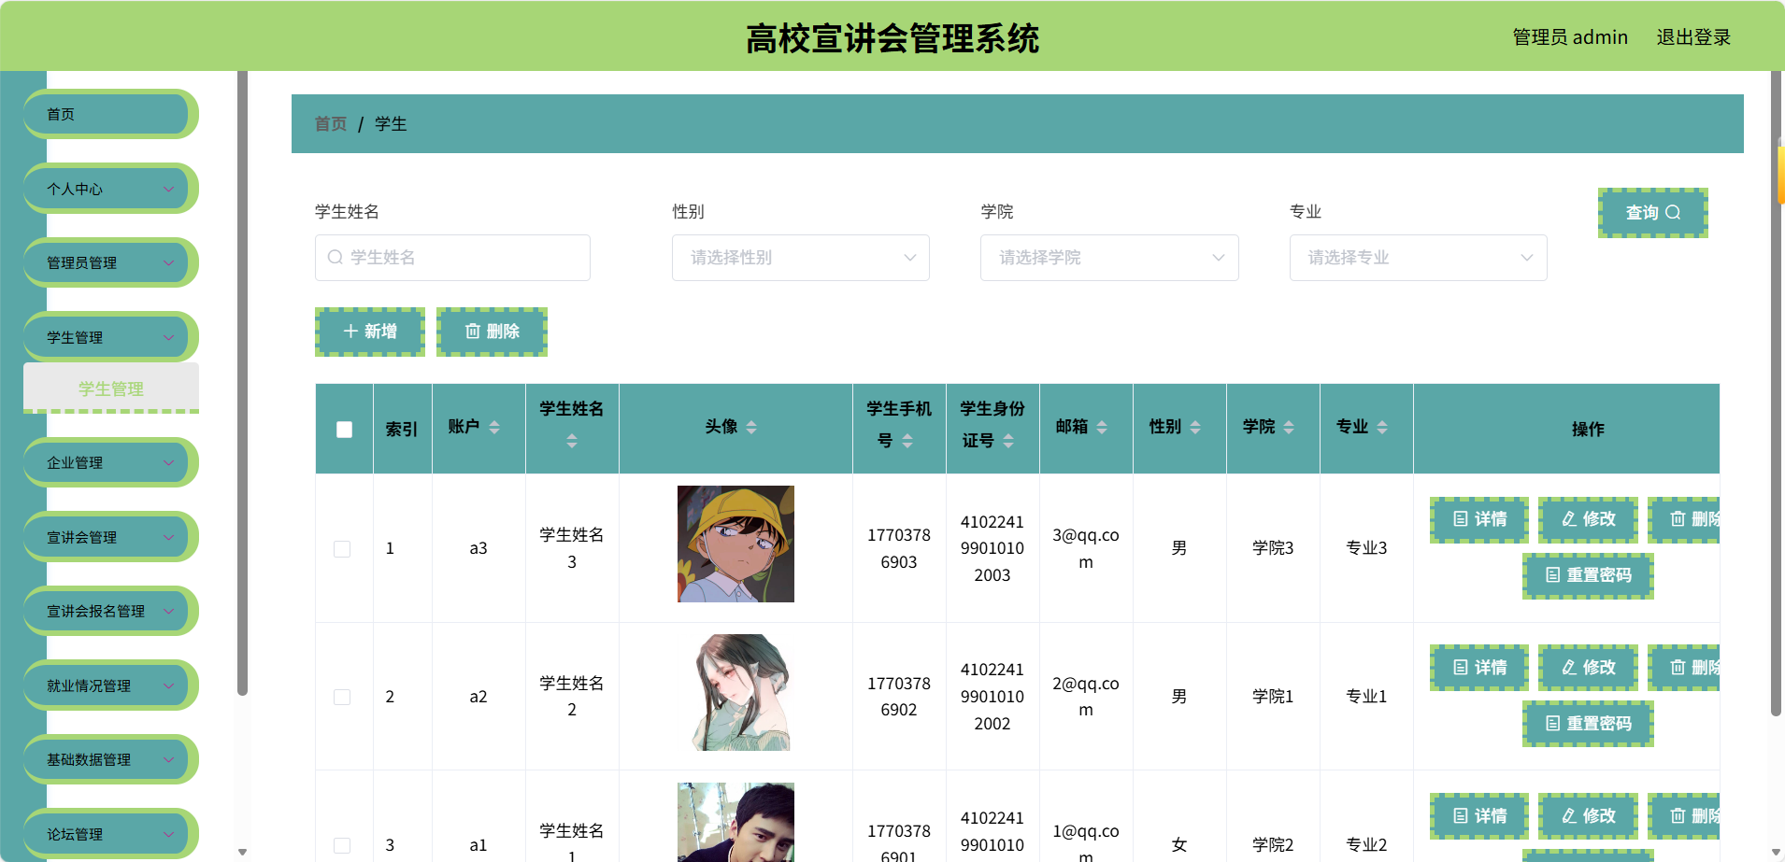
Task: Collapse 学生管理 sidebar menu
Action: pos(109,337)
